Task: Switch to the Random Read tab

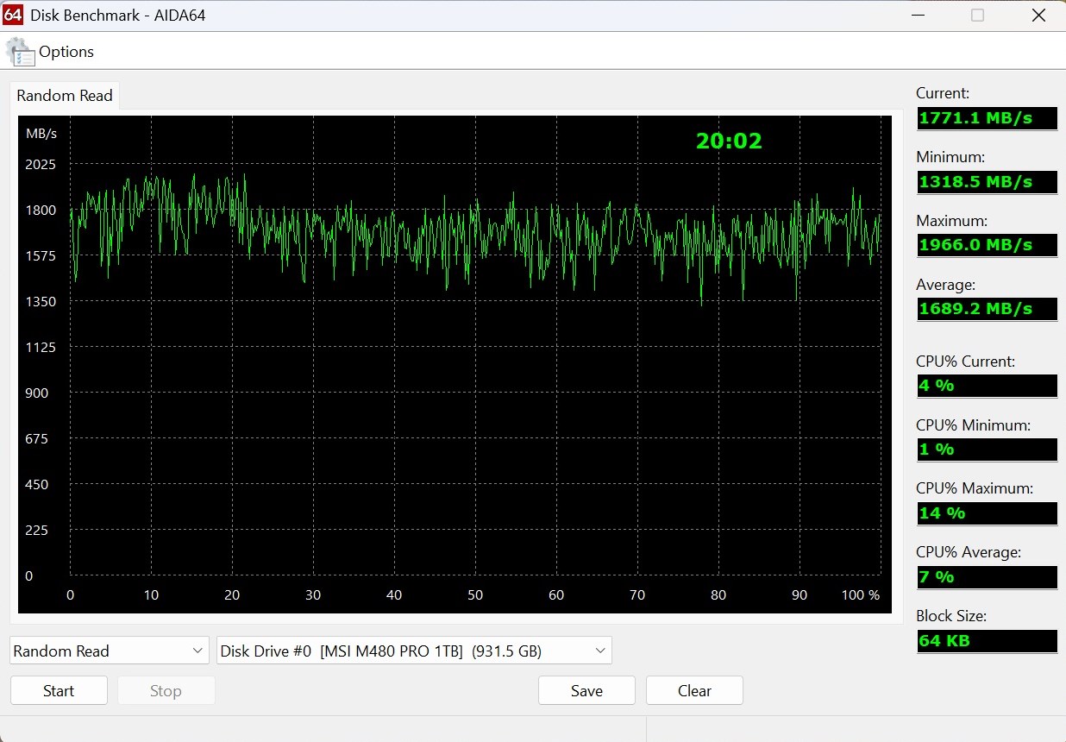Action: tap(65, 96)
